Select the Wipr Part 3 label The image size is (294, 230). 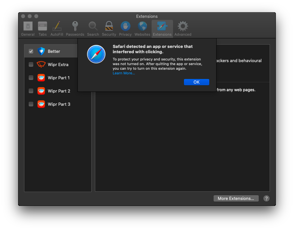pyautogui.click(x=59, y=104)
